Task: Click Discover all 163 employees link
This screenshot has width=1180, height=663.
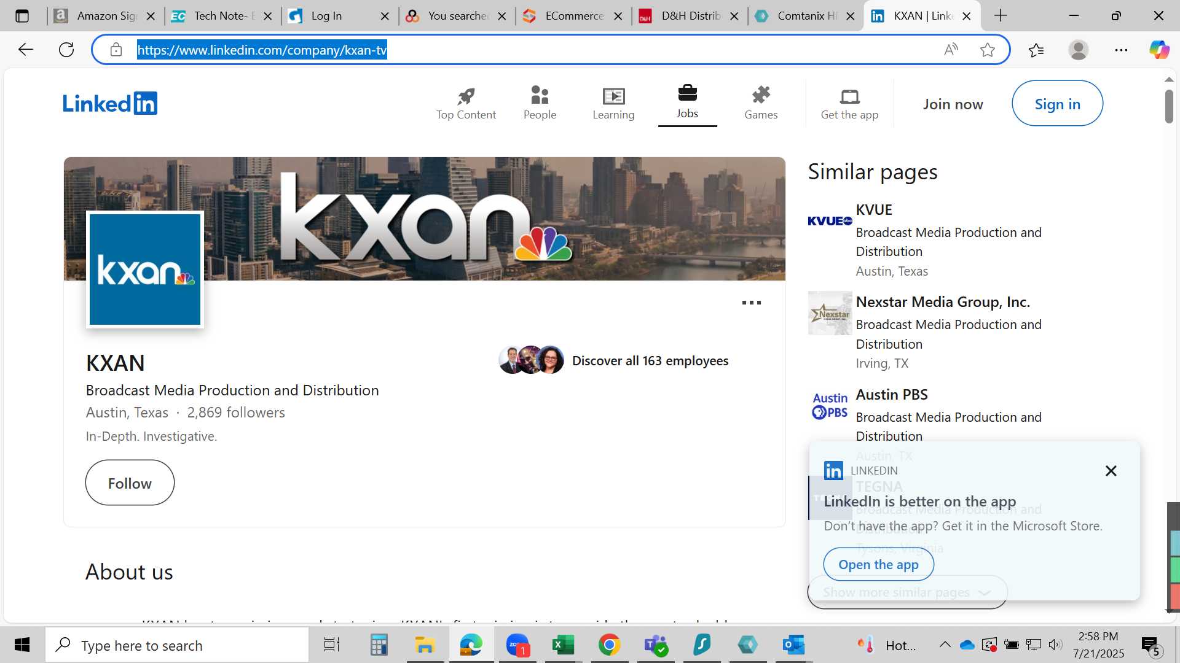Action: (x=650, y=361)
